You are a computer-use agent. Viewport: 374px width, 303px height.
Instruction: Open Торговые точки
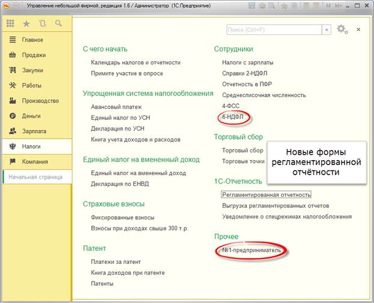tap(243, 161)
